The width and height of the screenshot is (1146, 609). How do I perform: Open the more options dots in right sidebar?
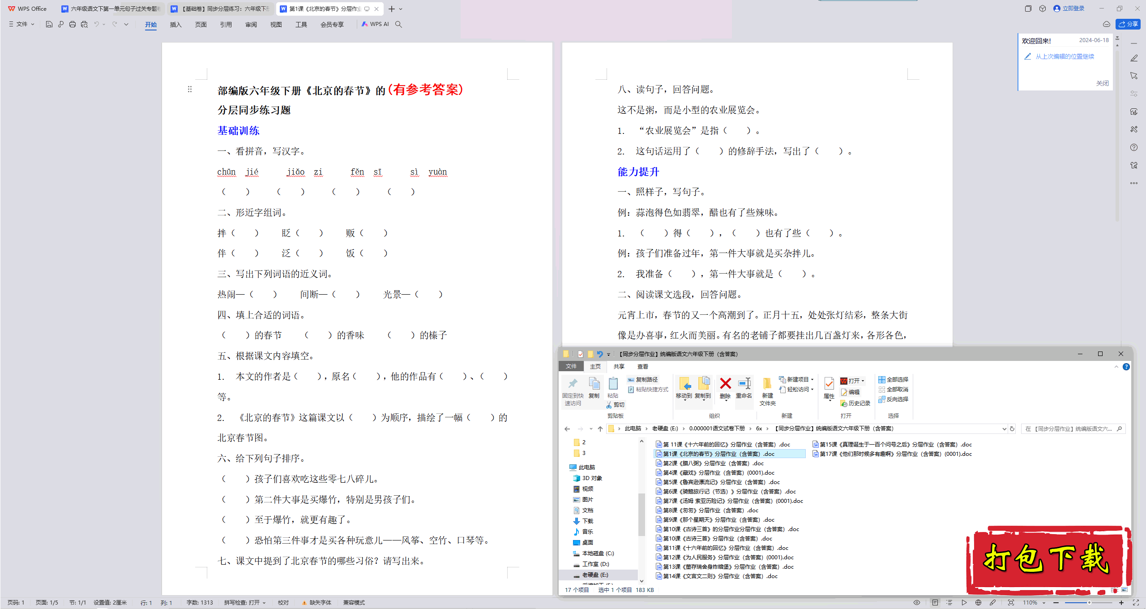(x=1134, y=183)
